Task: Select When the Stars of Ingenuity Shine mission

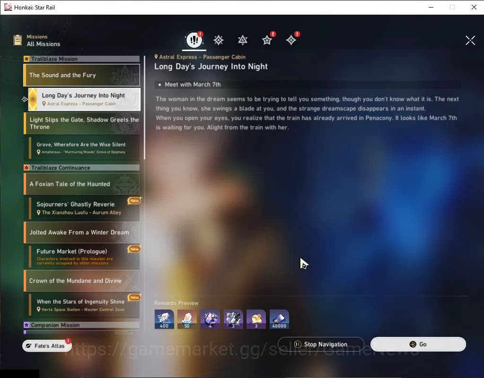Action: point(84,305)
